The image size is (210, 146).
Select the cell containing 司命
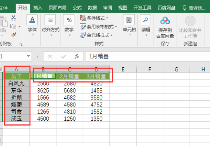coord(17,111)
